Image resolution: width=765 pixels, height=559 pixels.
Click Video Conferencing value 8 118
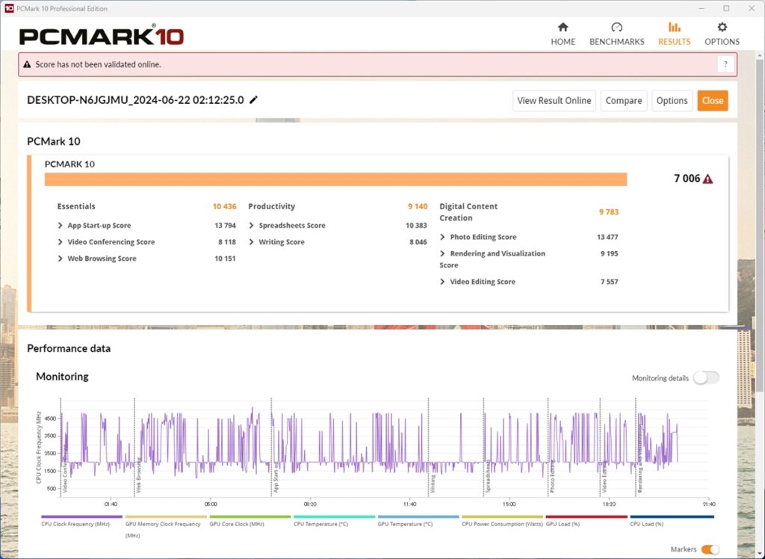pos(227,242)
